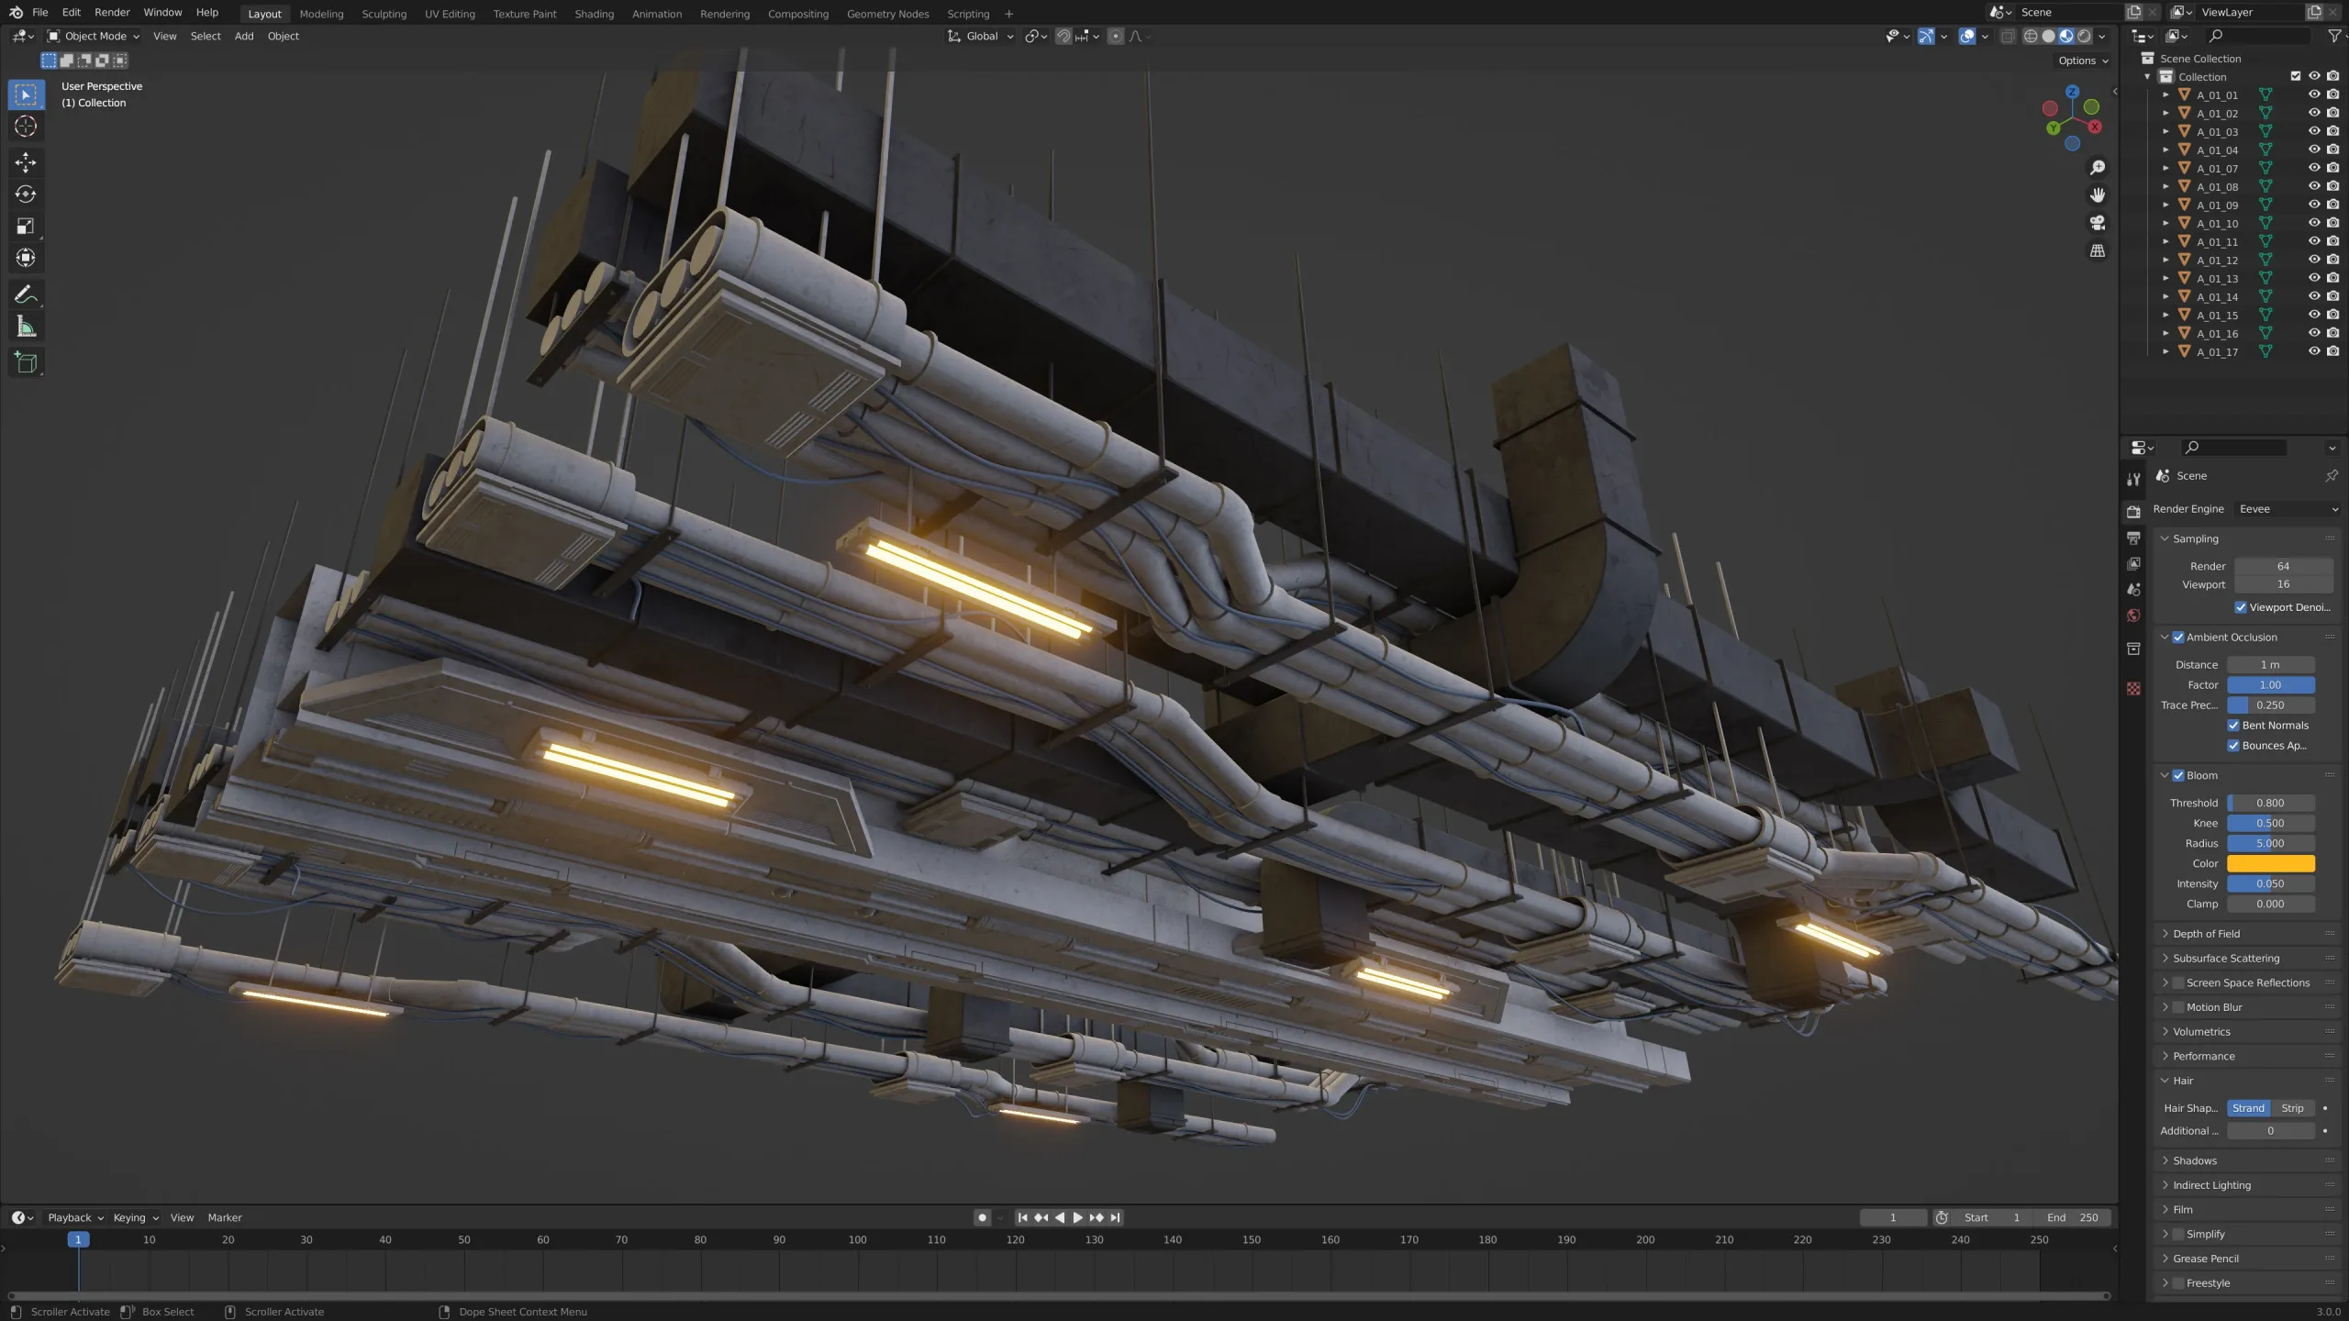Open the Render menu
Screen dimensions: 2349x1321
coord(112,12)
